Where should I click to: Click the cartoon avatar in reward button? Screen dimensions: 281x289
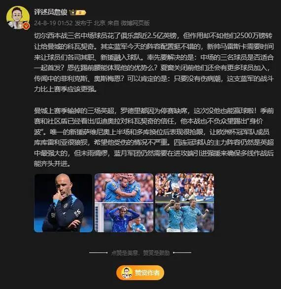[127, 273]
